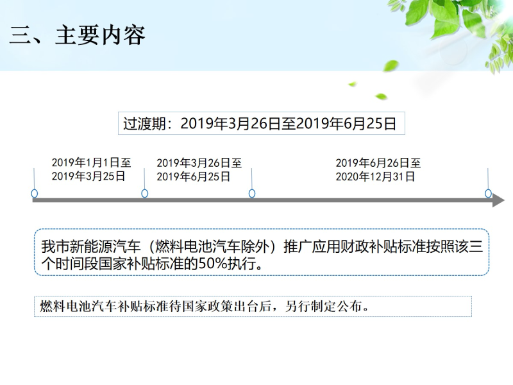Click the 燃料电池汽车补贴标准 text box
This screenshot has height=385, width=513.
(253, 306)
